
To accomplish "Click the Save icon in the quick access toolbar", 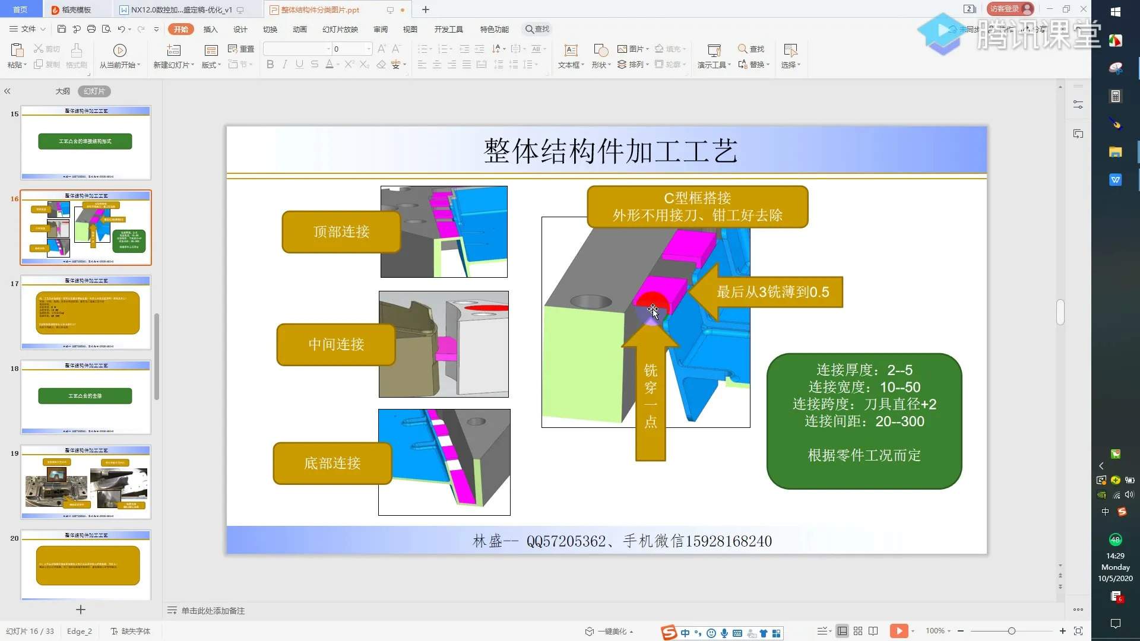I will tap(61, 29).
